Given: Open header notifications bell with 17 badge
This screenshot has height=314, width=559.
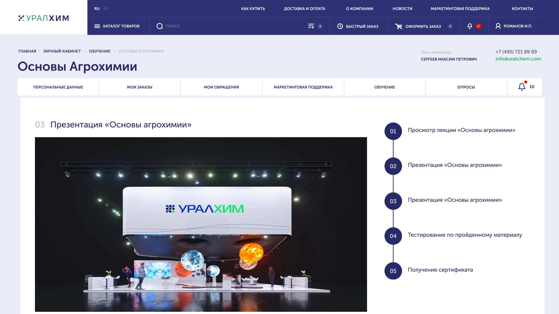Looking at the screenshot, I should point(470,26).
